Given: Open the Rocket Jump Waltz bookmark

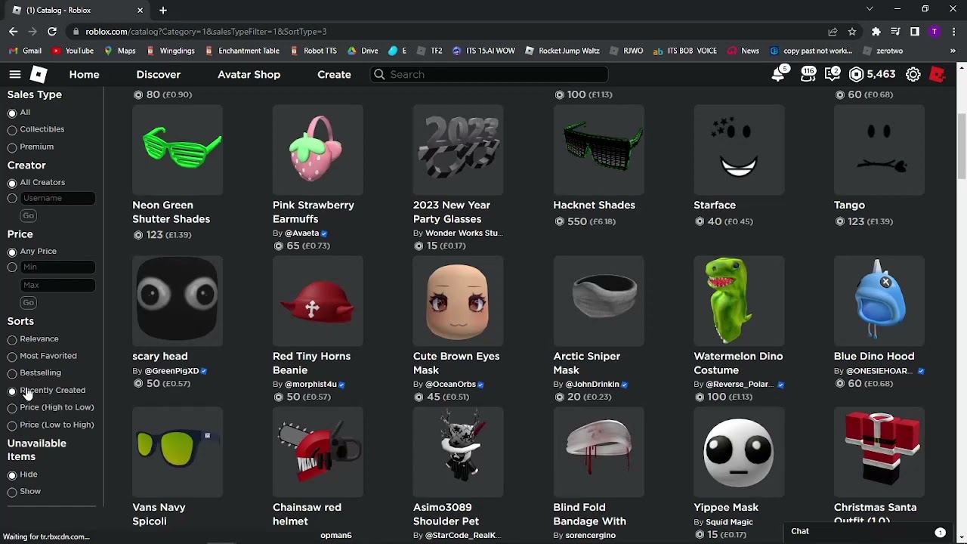Looking at the screenshot, I should point(562,51).
